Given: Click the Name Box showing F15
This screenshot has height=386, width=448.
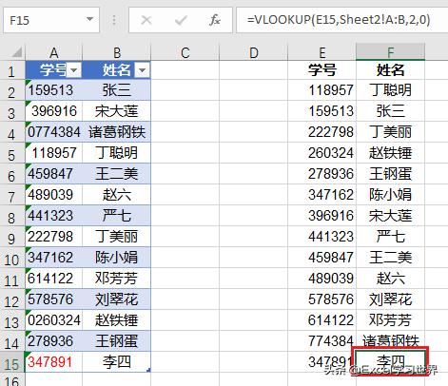Looking at the screenshot, I should pyautogui.click(x=51, y=20).
